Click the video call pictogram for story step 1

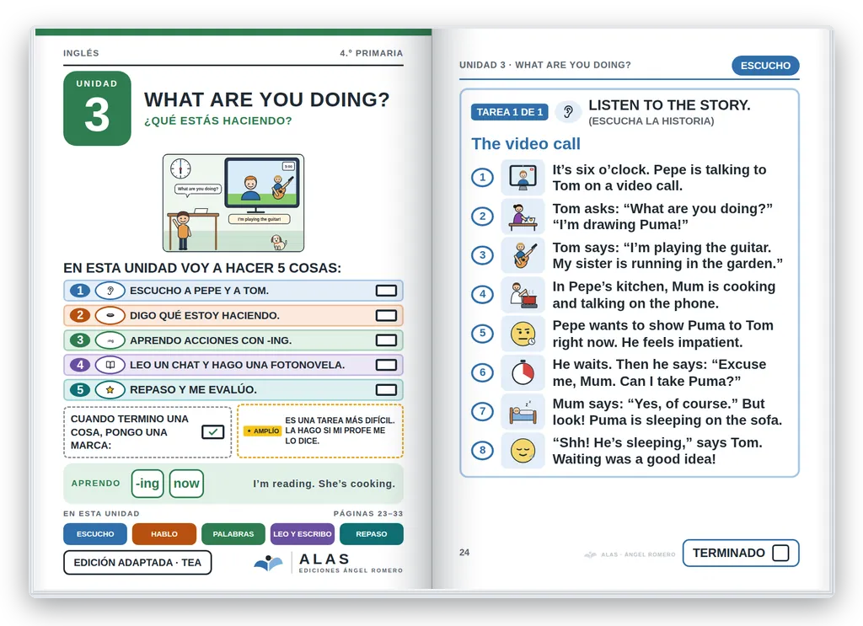coord(523,177)
